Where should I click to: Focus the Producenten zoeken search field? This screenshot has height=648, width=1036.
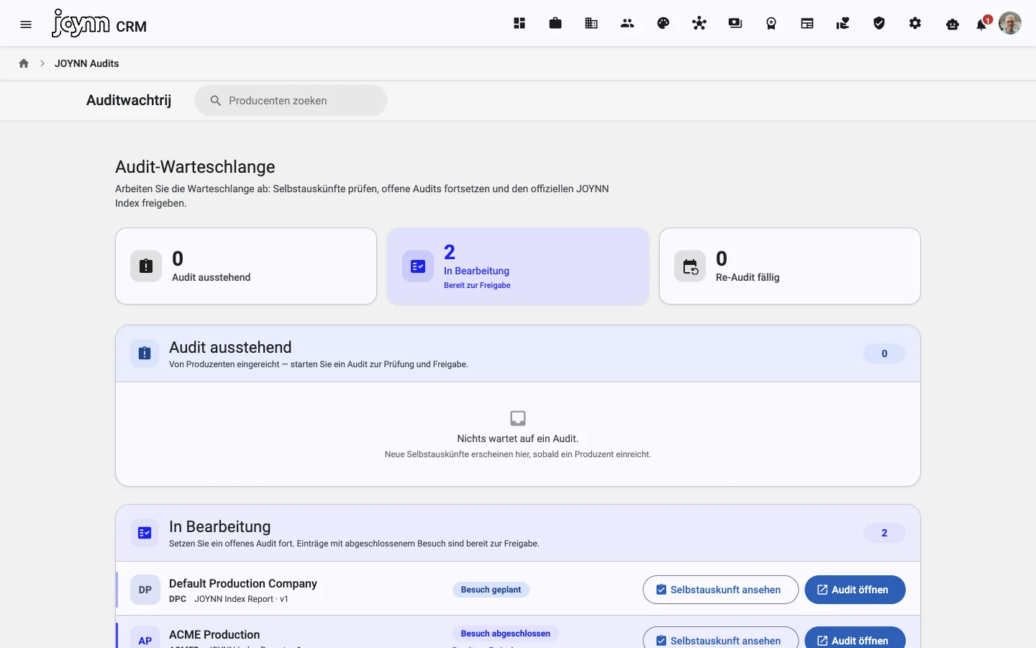(291, 101)
